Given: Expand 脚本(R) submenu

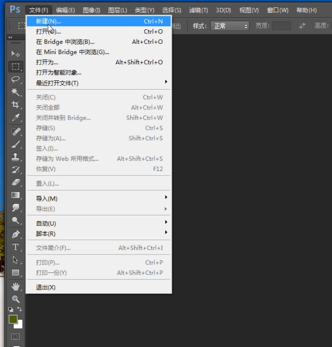Looking at the screenshot, I should [99, 233].
